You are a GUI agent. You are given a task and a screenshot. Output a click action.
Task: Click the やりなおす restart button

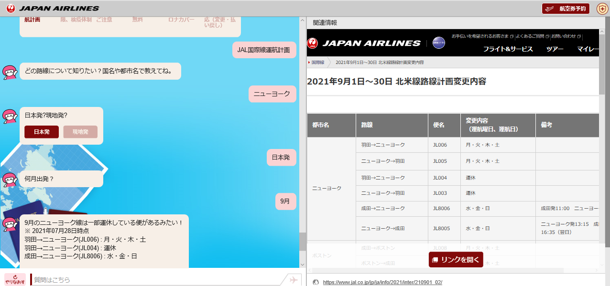point(15,279)
